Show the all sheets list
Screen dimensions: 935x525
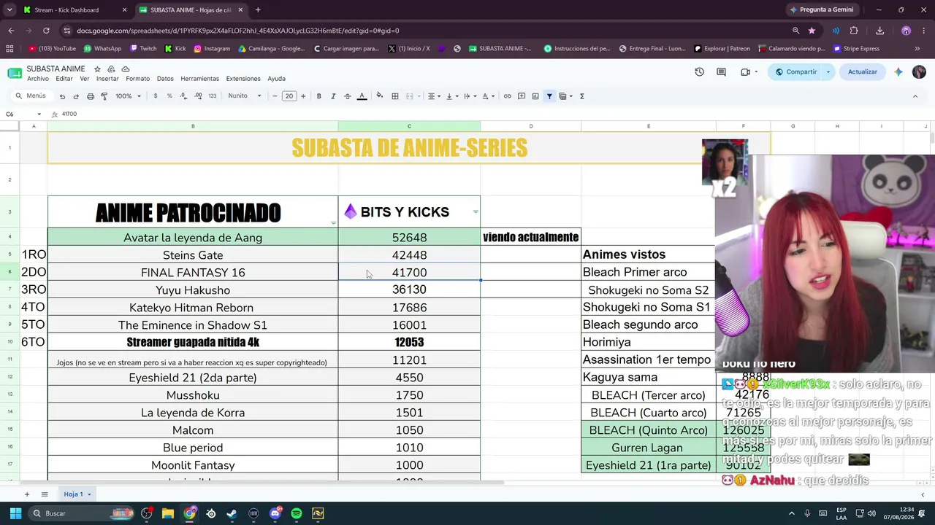pyautogui.click(x=45, y=494)
